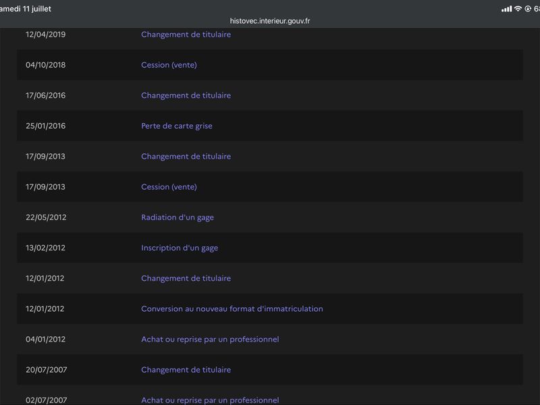Open 'Changement de titulaire' dated 17/06/2016

(186, 95)
